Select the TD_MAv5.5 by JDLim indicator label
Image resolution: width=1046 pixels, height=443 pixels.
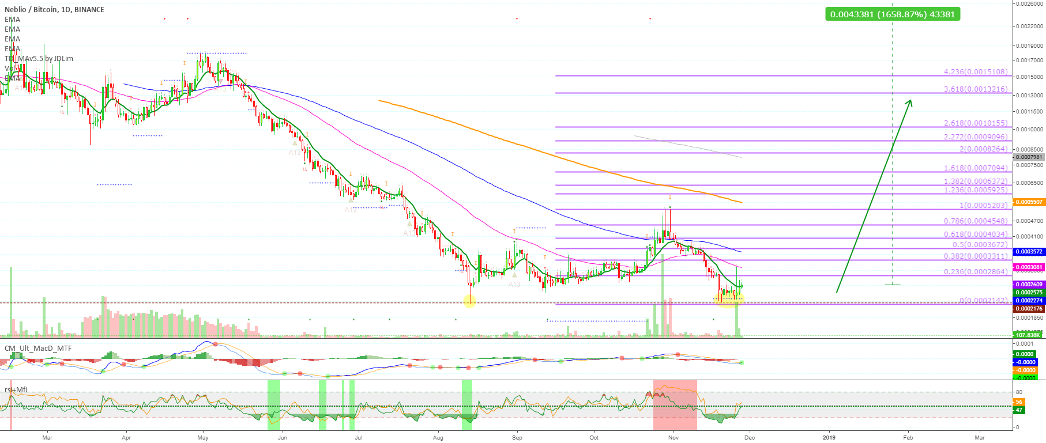39,59
